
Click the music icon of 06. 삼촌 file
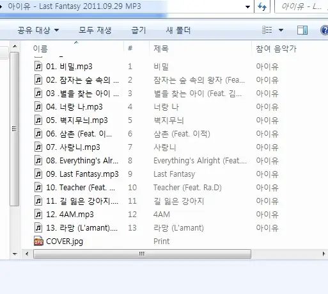(38, 133)
